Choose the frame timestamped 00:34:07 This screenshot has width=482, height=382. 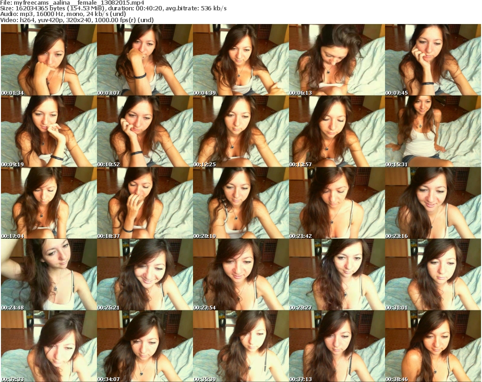tap(145, 346)
